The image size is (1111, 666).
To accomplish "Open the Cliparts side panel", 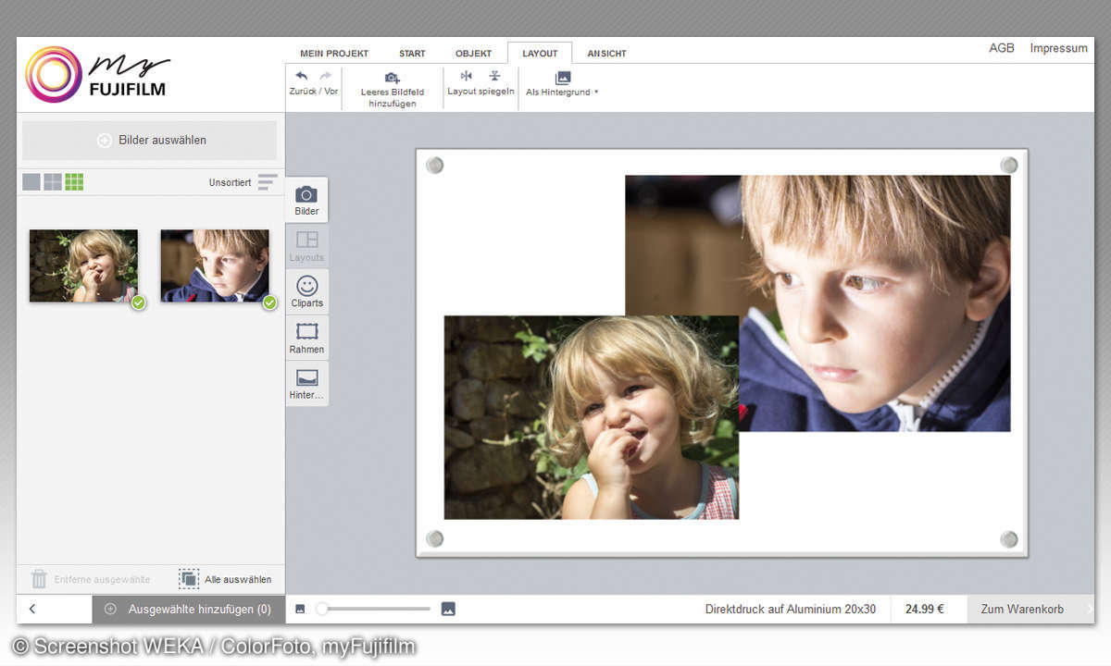I will [x=306, y=292].
